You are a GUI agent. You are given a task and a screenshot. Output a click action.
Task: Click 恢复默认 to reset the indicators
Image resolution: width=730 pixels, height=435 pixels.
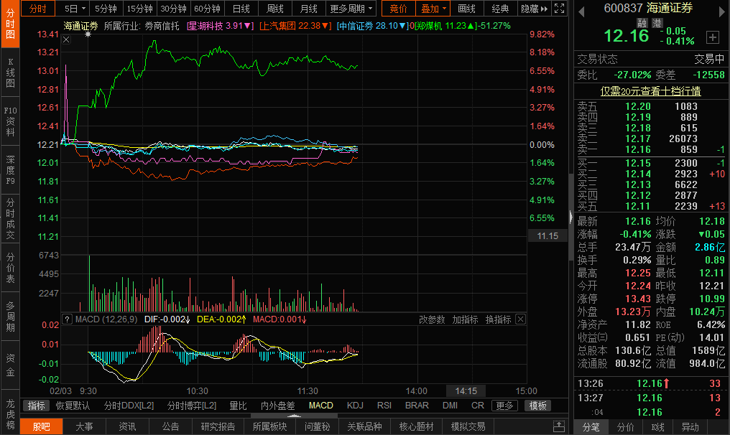[x=73, y=406]
